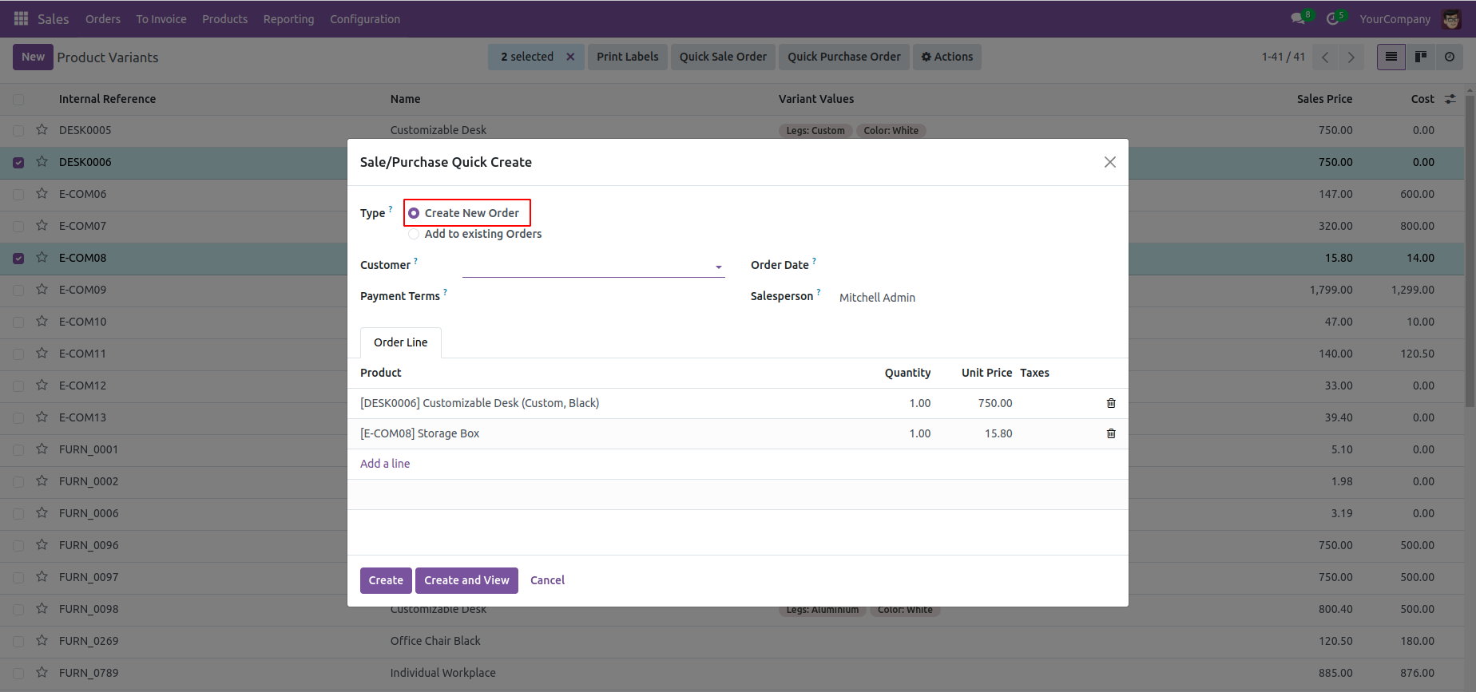Open the Reporting menu
The height and width of the screenshot is (692, 1476).
click(x=288, y=18)
